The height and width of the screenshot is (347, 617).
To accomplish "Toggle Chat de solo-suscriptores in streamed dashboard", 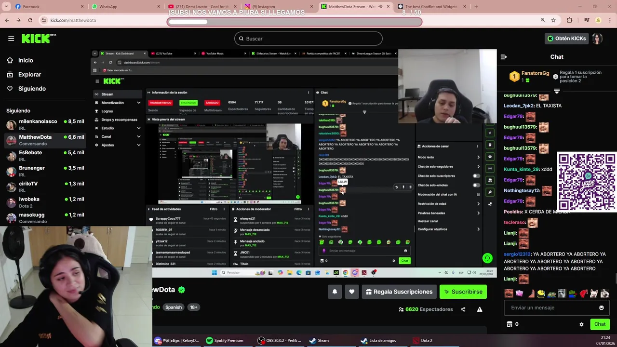I will pyautogui.click(x=476, y=176).
